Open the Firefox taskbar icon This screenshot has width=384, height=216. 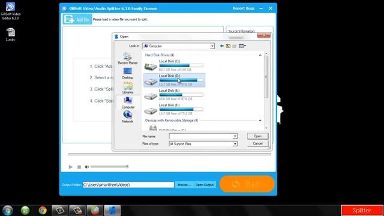95,211
